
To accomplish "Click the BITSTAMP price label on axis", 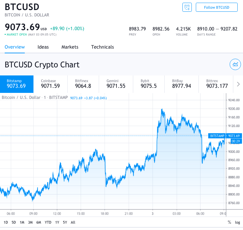I will [217, 136].
